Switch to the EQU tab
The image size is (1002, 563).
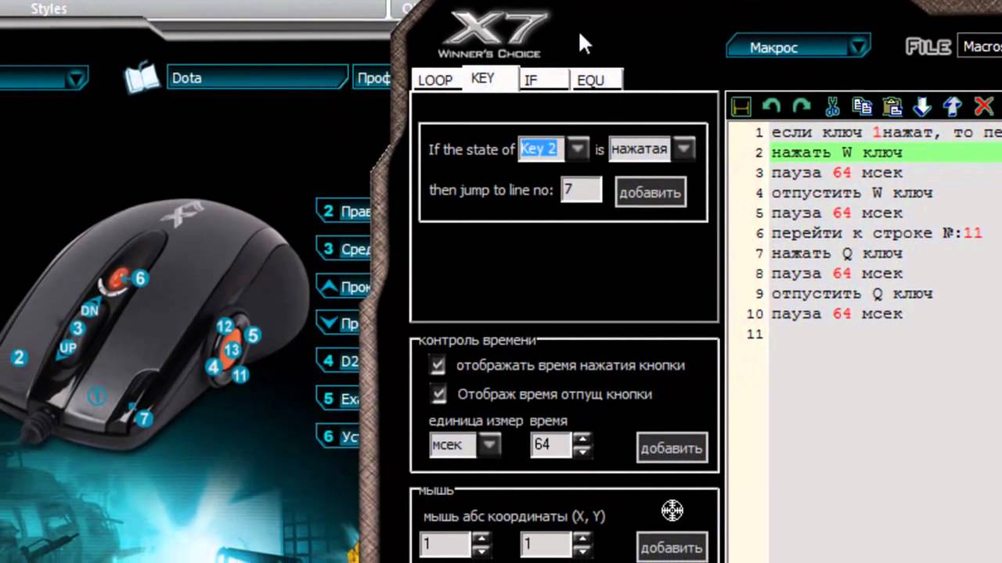[x=597, y=80]
